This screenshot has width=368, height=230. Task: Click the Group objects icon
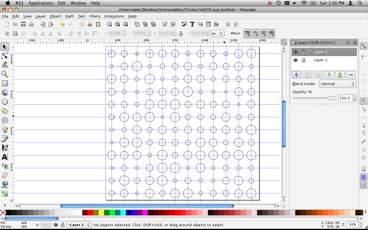coord(164,24)
